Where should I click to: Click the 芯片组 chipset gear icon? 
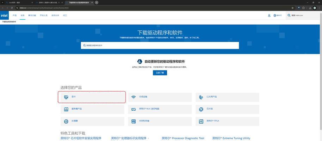click(201, 109)
